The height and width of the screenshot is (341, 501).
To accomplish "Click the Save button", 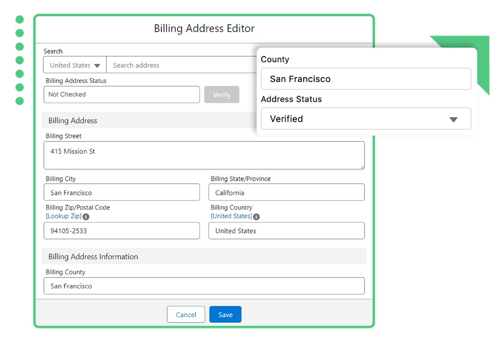I will [x=225, y=314].
